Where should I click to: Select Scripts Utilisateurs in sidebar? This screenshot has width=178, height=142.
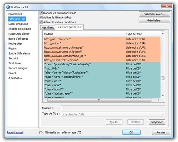(x=19, y=54)
